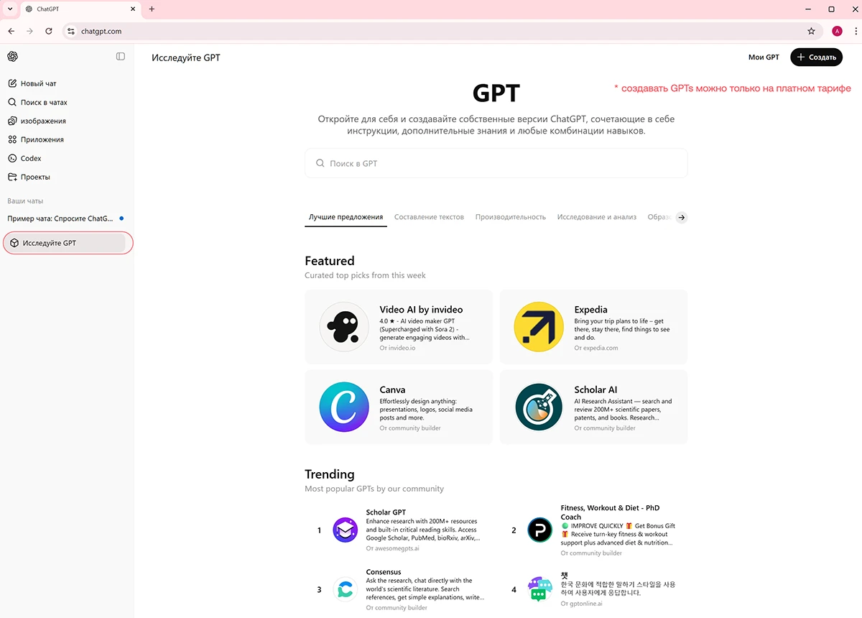
Task: Select the Составление текстов tab
Action: (x=429, y=216)
